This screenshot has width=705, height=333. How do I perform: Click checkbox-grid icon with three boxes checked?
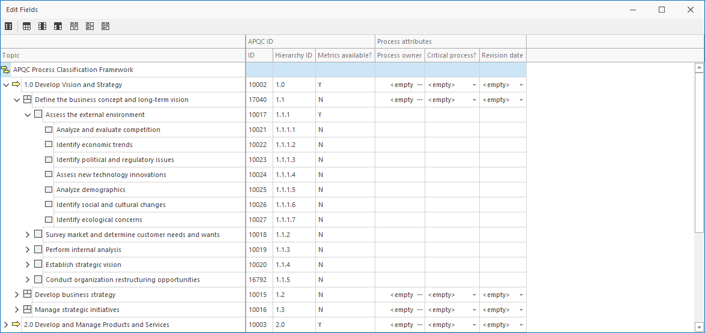pos(106,26)
